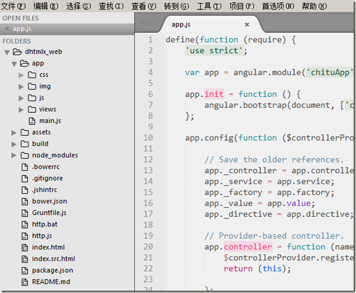Open the 选择(S) menu
The width and height of the screenshot is (356, 293).
point(79,6)
